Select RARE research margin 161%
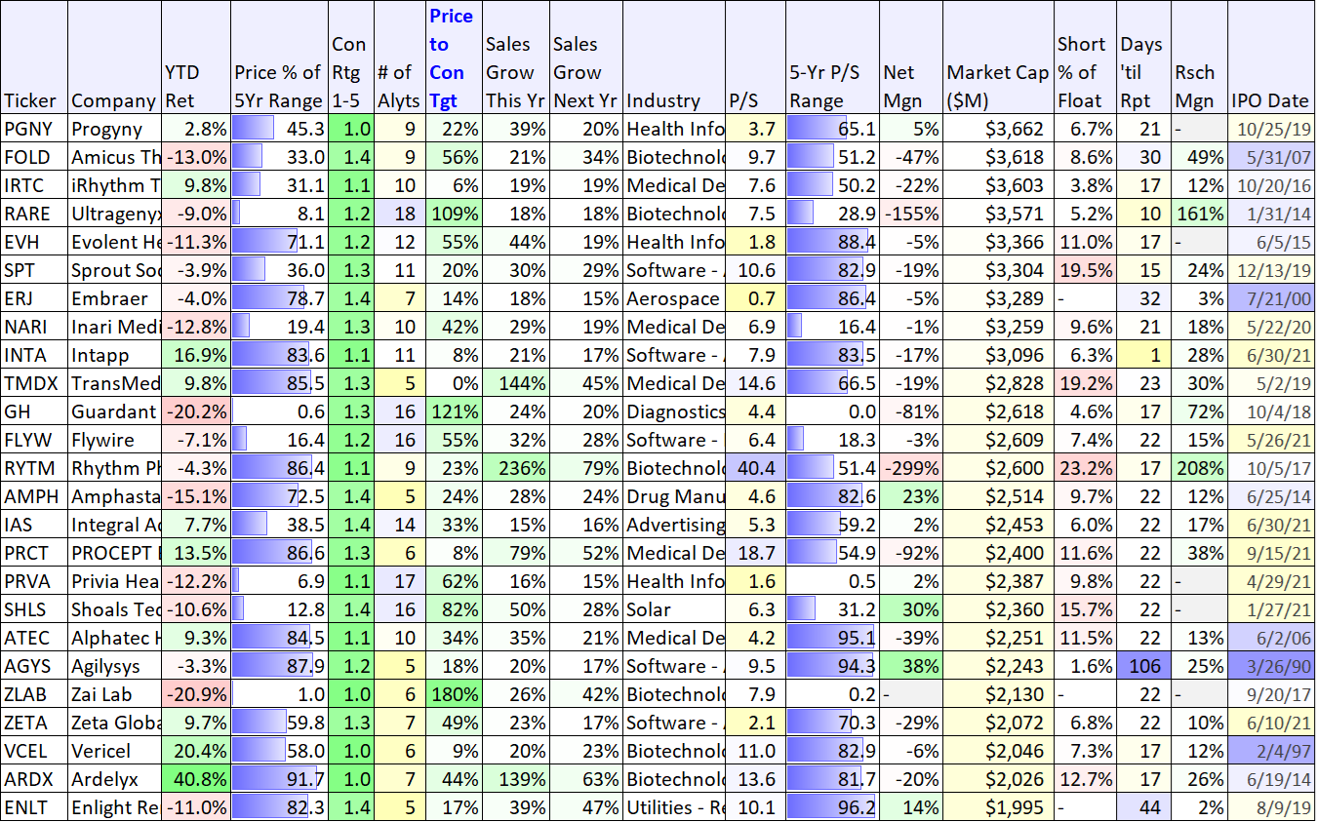The image size is (1317, 822). (x=1198, y=214)
